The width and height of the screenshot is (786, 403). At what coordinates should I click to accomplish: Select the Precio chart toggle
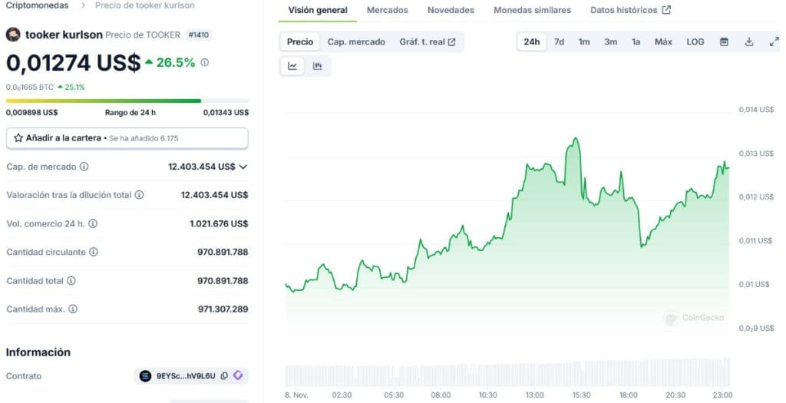pyautogui.click(x=300, y=42)
